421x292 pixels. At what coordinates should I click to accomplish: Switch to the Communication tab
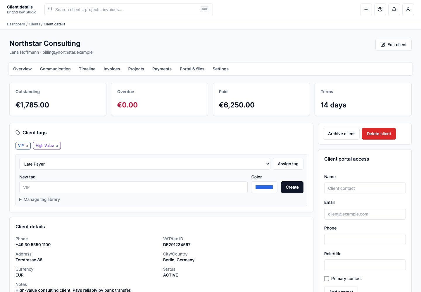tap(55, 69)
